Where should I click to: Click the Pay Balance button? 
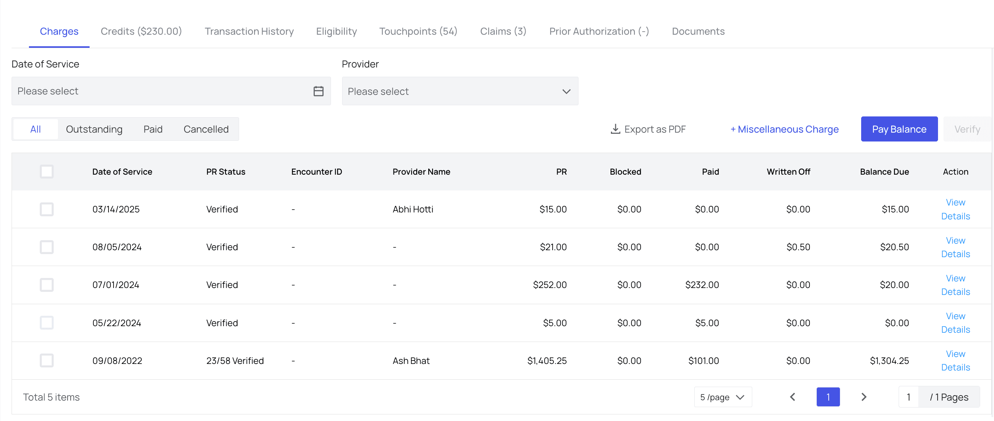(899, 129)
